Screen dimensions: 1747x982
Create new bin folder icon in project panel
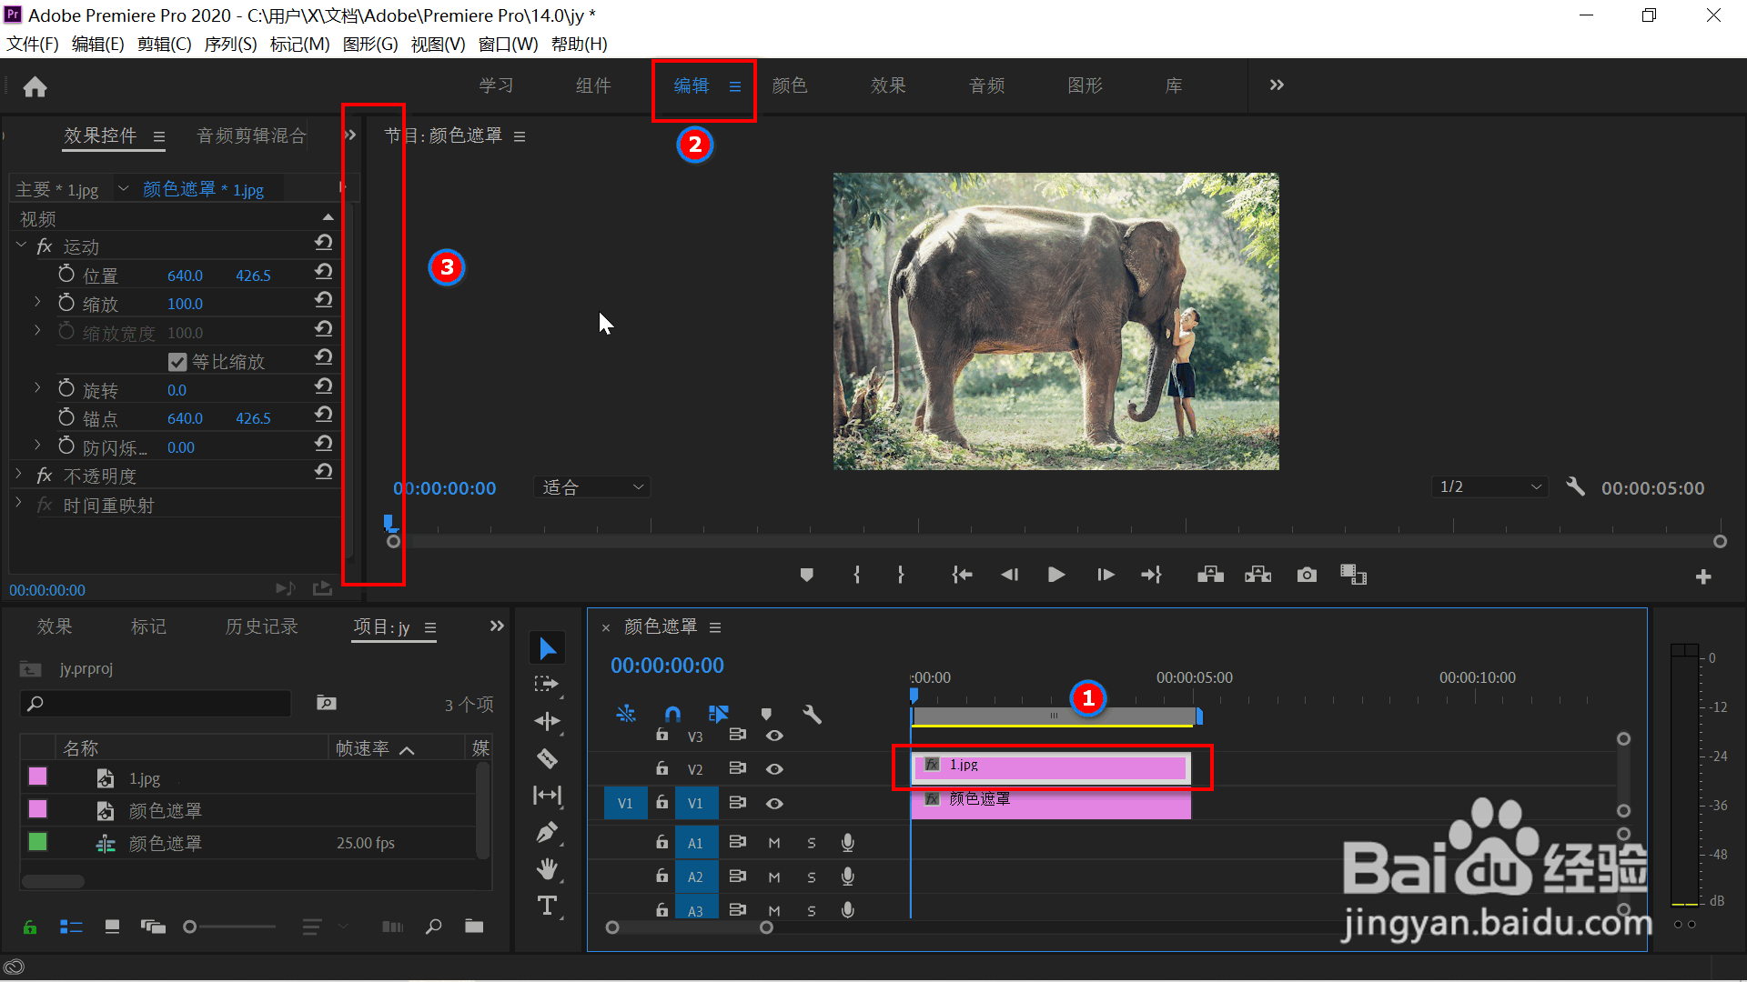pos(474,927)
